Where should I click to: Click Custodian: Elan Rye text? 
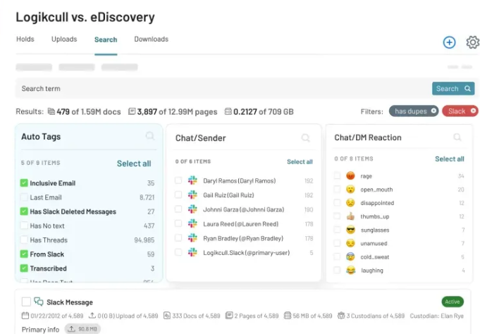click(436, 316)
